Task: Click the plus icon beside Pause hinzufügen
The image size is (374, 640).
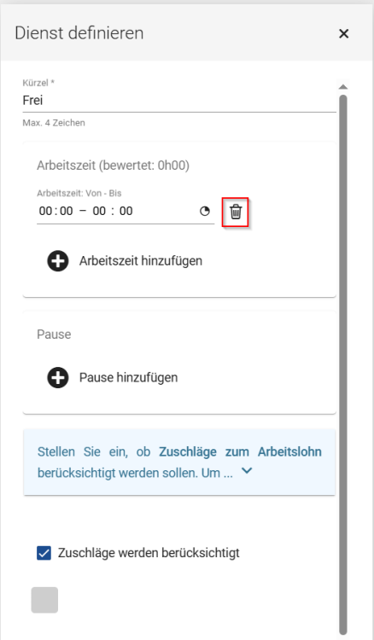Action: pos(58,377)
